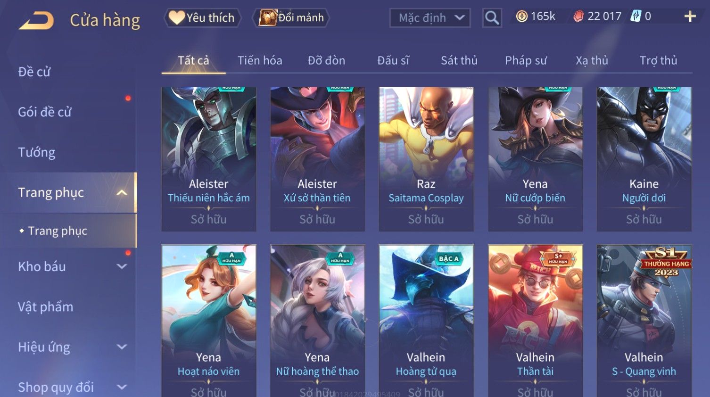Switch to the Pháp sư tab

[526, 60]
